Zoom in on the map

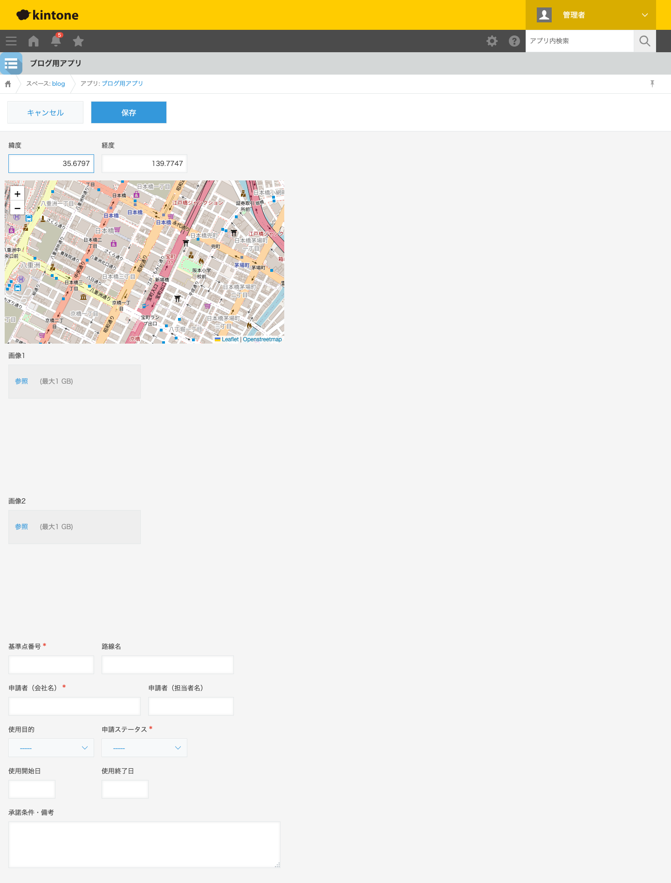tap(17, 194)
